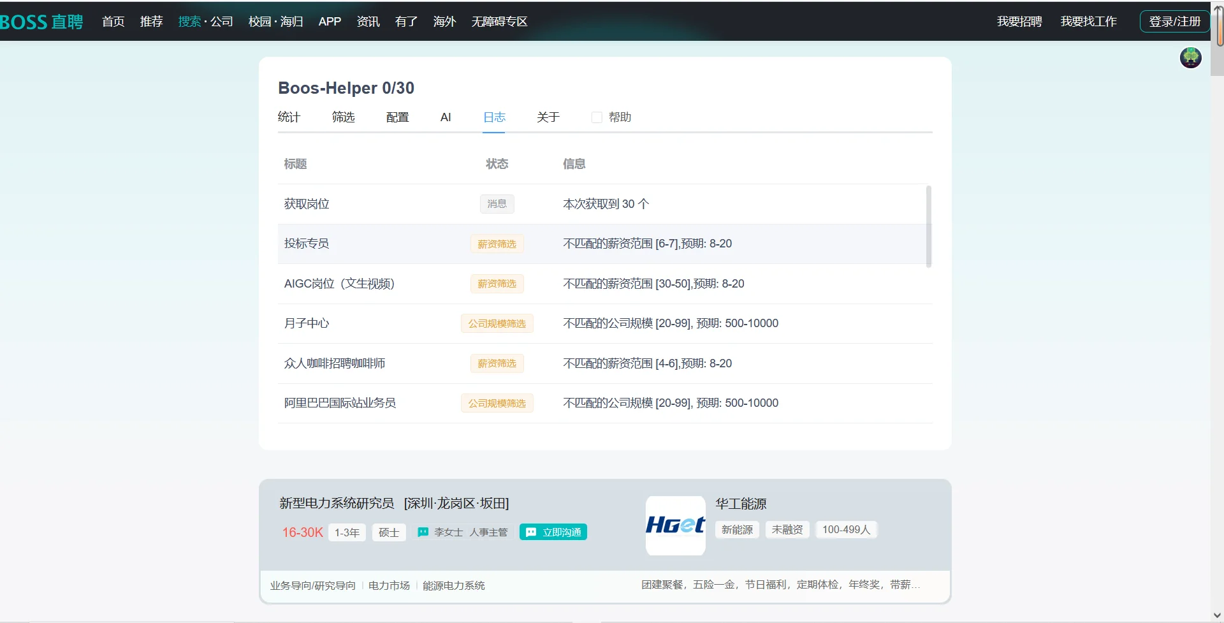Open the 新型电力系统研究员 job title
The height and width of the screenshot is (623, 1224).
click(336, 503)
